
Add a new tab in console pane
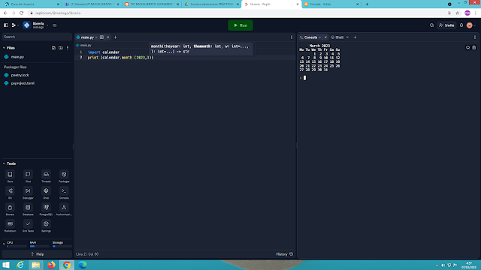[355, 37]
